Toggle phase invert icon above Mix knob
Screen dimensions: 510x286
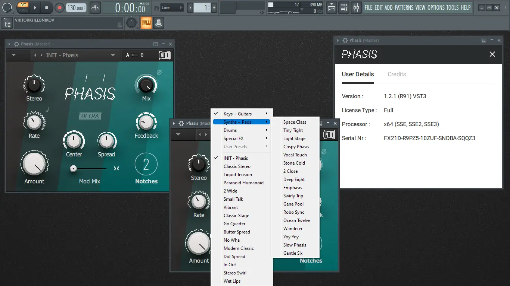click(x=159, y=72)
